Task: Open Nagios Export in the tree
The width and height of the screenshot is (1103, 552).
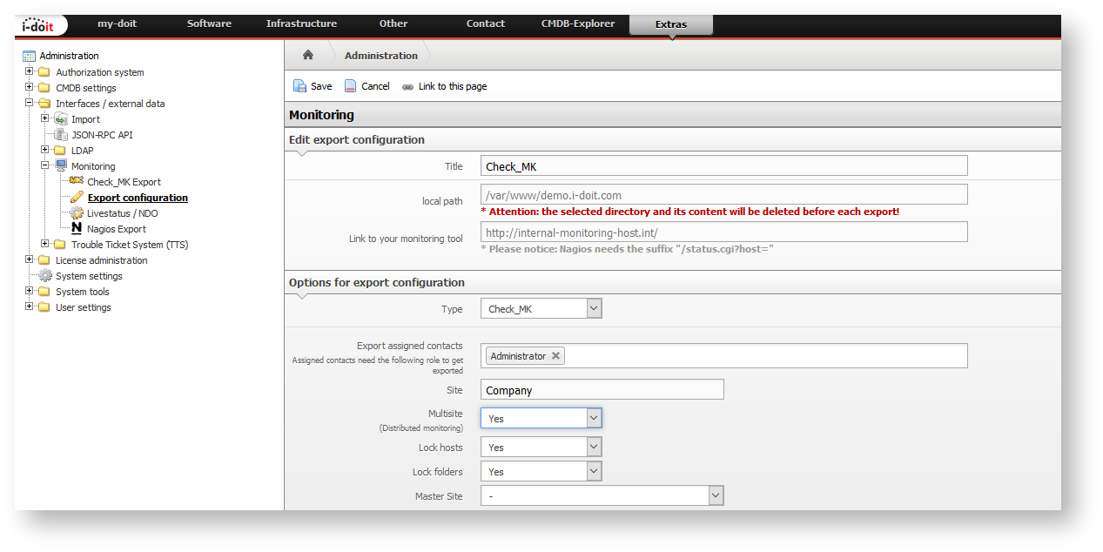Action: point(116,229)
